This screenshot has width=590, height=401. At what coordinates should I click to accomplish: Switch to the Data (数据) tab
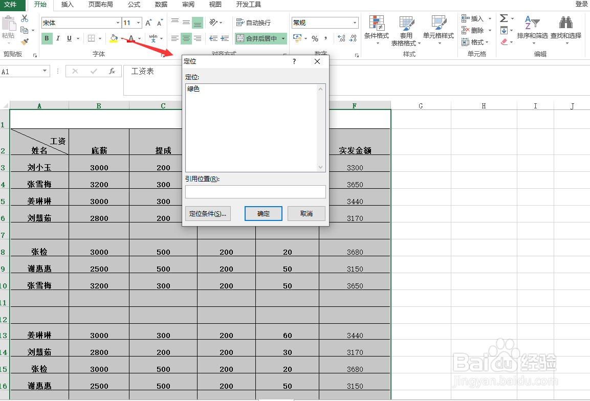click(161, 5)
